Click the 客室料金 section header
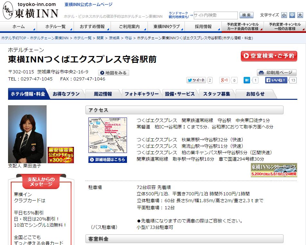Image resolution: width=306 pixels, height=245 pixels. click(x=184, y=239)
